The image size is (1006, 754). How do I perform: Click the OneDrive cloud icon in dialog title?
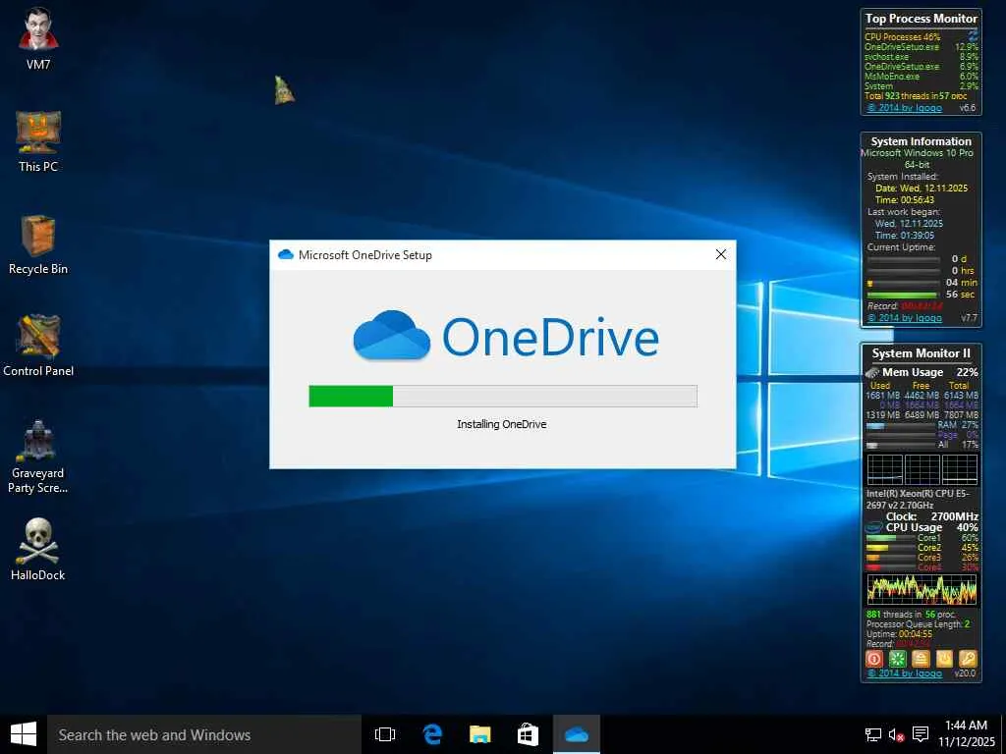point(286,254)
